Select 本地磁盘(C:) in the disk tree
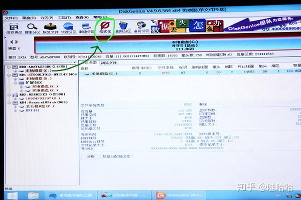Screen dimensions: 301x200 click(39, 70)
